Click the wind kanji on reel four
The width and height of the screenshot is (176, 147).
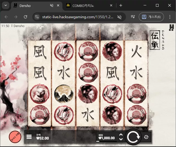coord(112,73)
